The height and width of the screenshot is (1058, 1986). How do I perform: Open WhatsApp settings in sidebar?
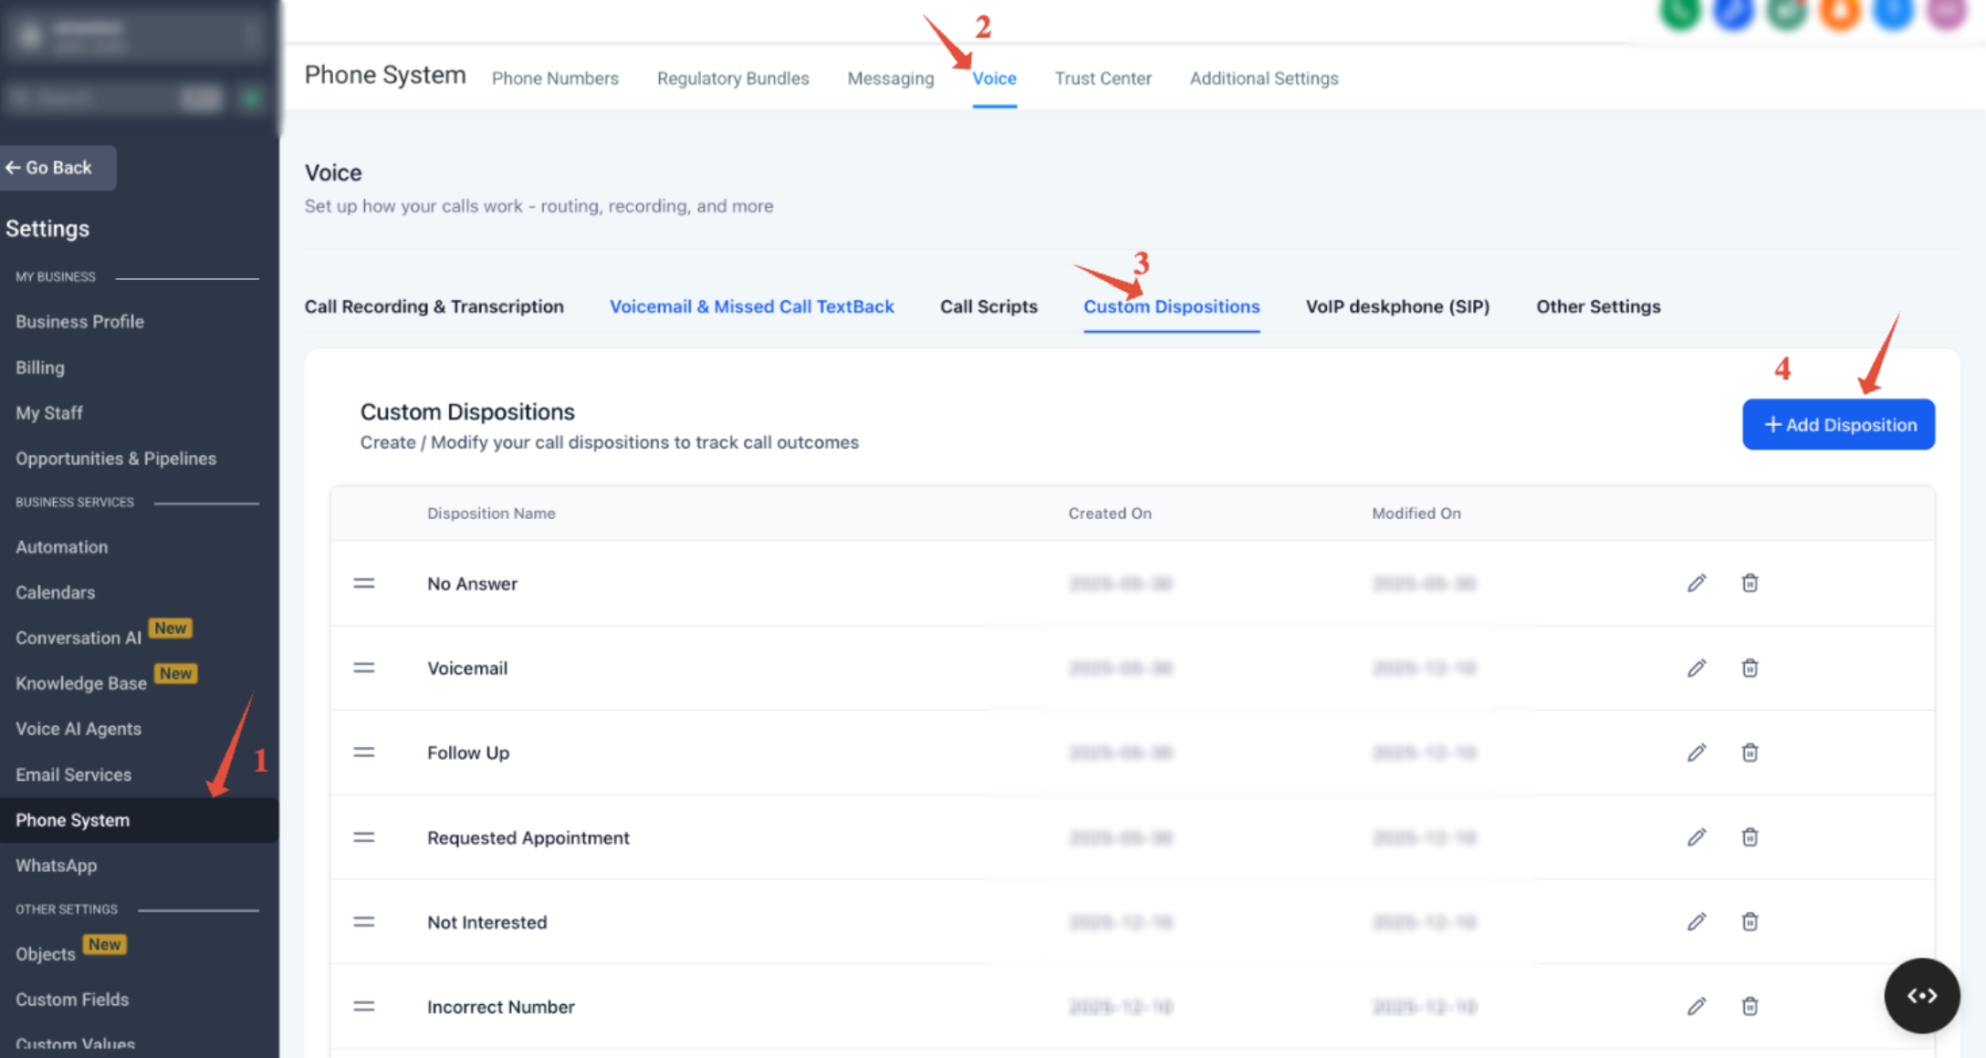point(56,866)
